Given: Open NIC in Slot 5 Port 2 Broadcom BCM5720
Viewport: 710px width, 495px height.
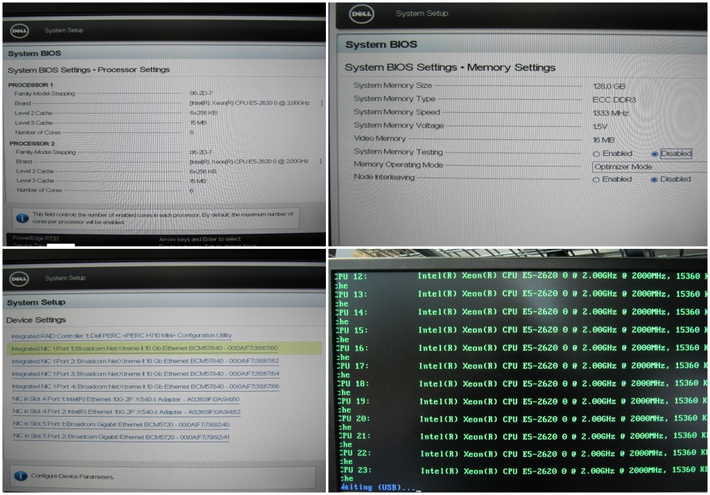Looking at the screenshot, I should (x=121, y=437).
